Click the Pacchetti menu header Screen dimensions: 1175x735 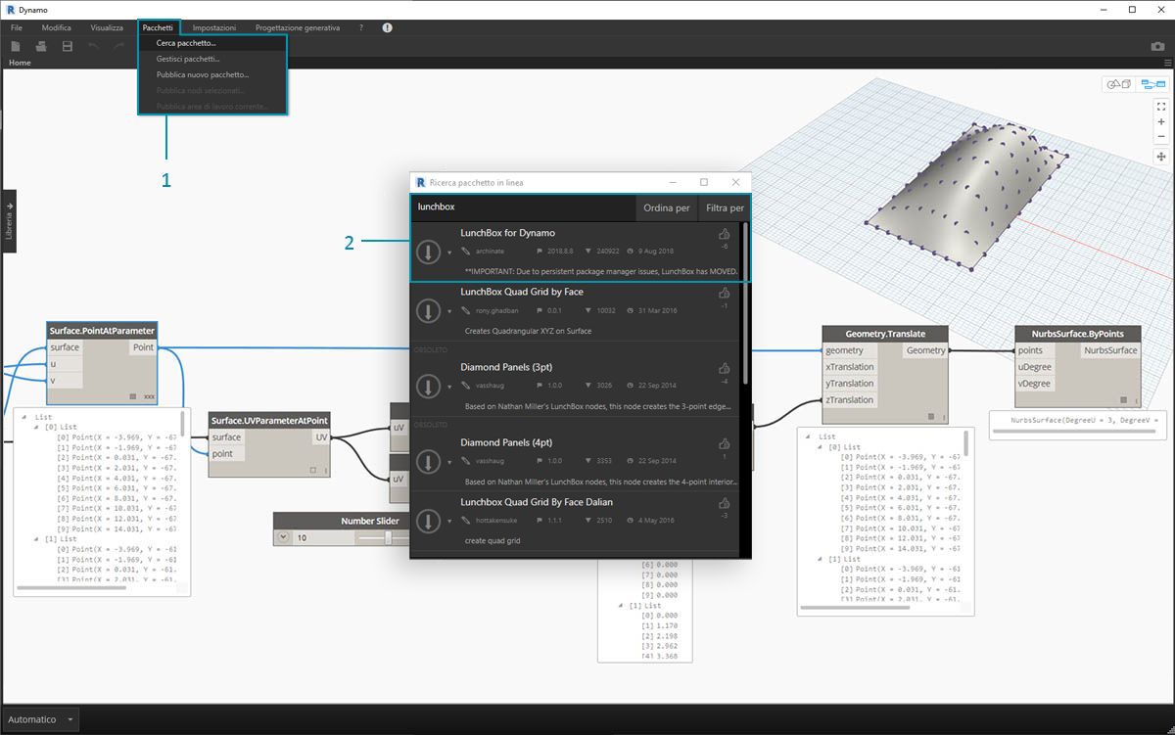(x=158, y=27)
